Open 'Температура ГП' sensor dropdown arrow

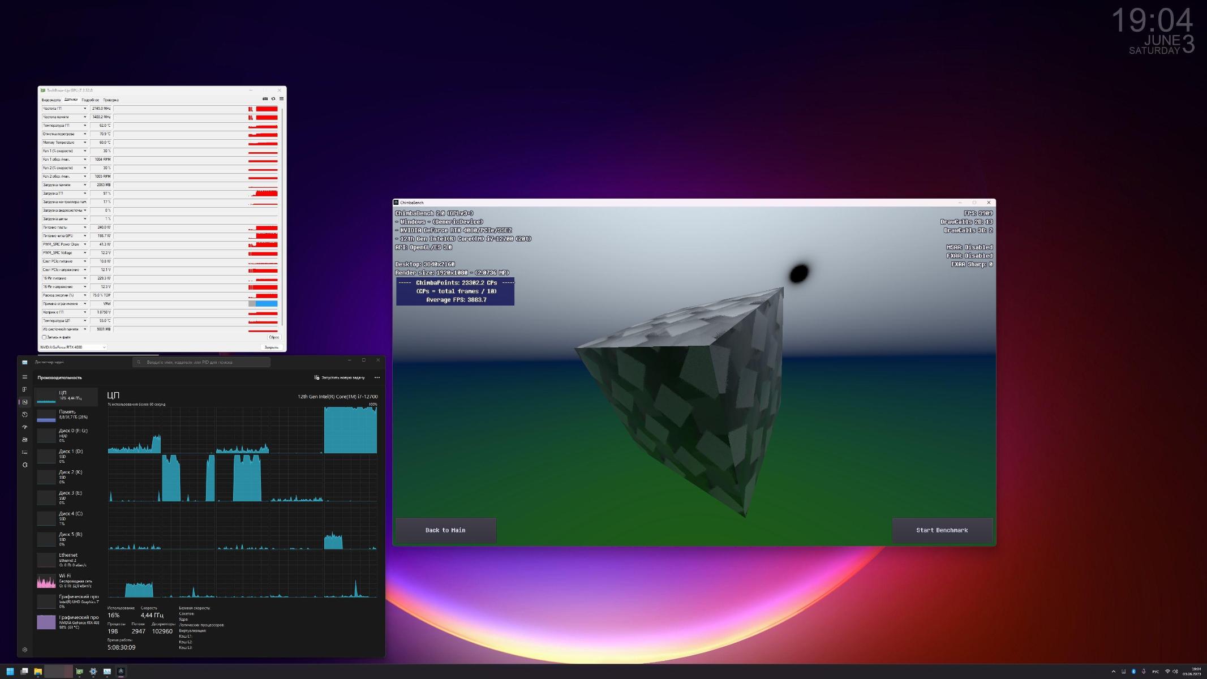(85, 126)
